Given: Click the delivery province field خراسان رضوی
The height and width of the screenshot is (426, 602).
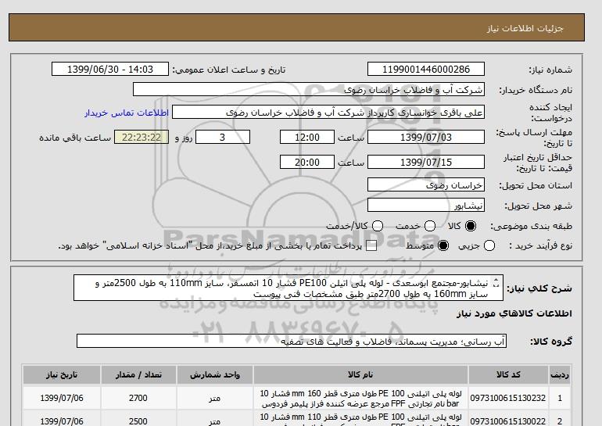Looking at the screenshot, I should pyautogui.click(x=426, y=185).
